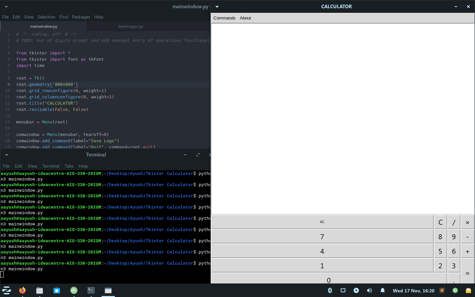Switch to the Calculator window taskbar icon
Screen dimensions: 475x297
108,290
